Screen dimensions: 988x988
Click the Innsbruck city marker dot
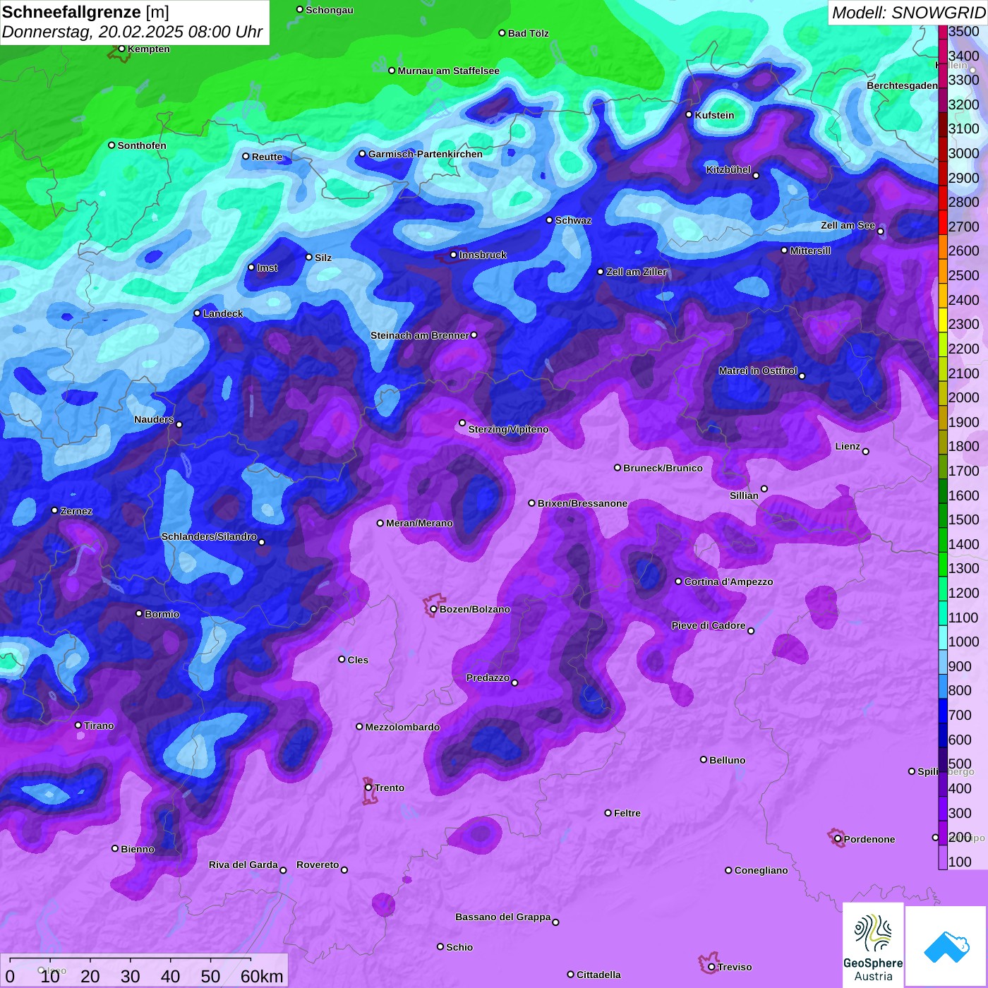click(x=454, y=255)
